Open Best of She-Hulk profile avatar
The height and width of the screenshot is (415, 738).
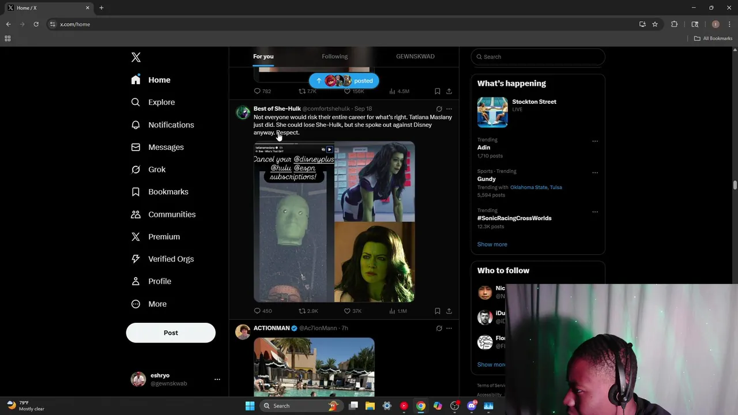(x=243, y=112)
